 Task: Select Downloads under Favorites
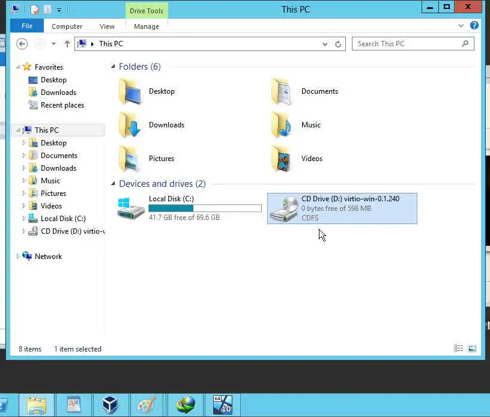pyautogui.click(x=58, y=92)
